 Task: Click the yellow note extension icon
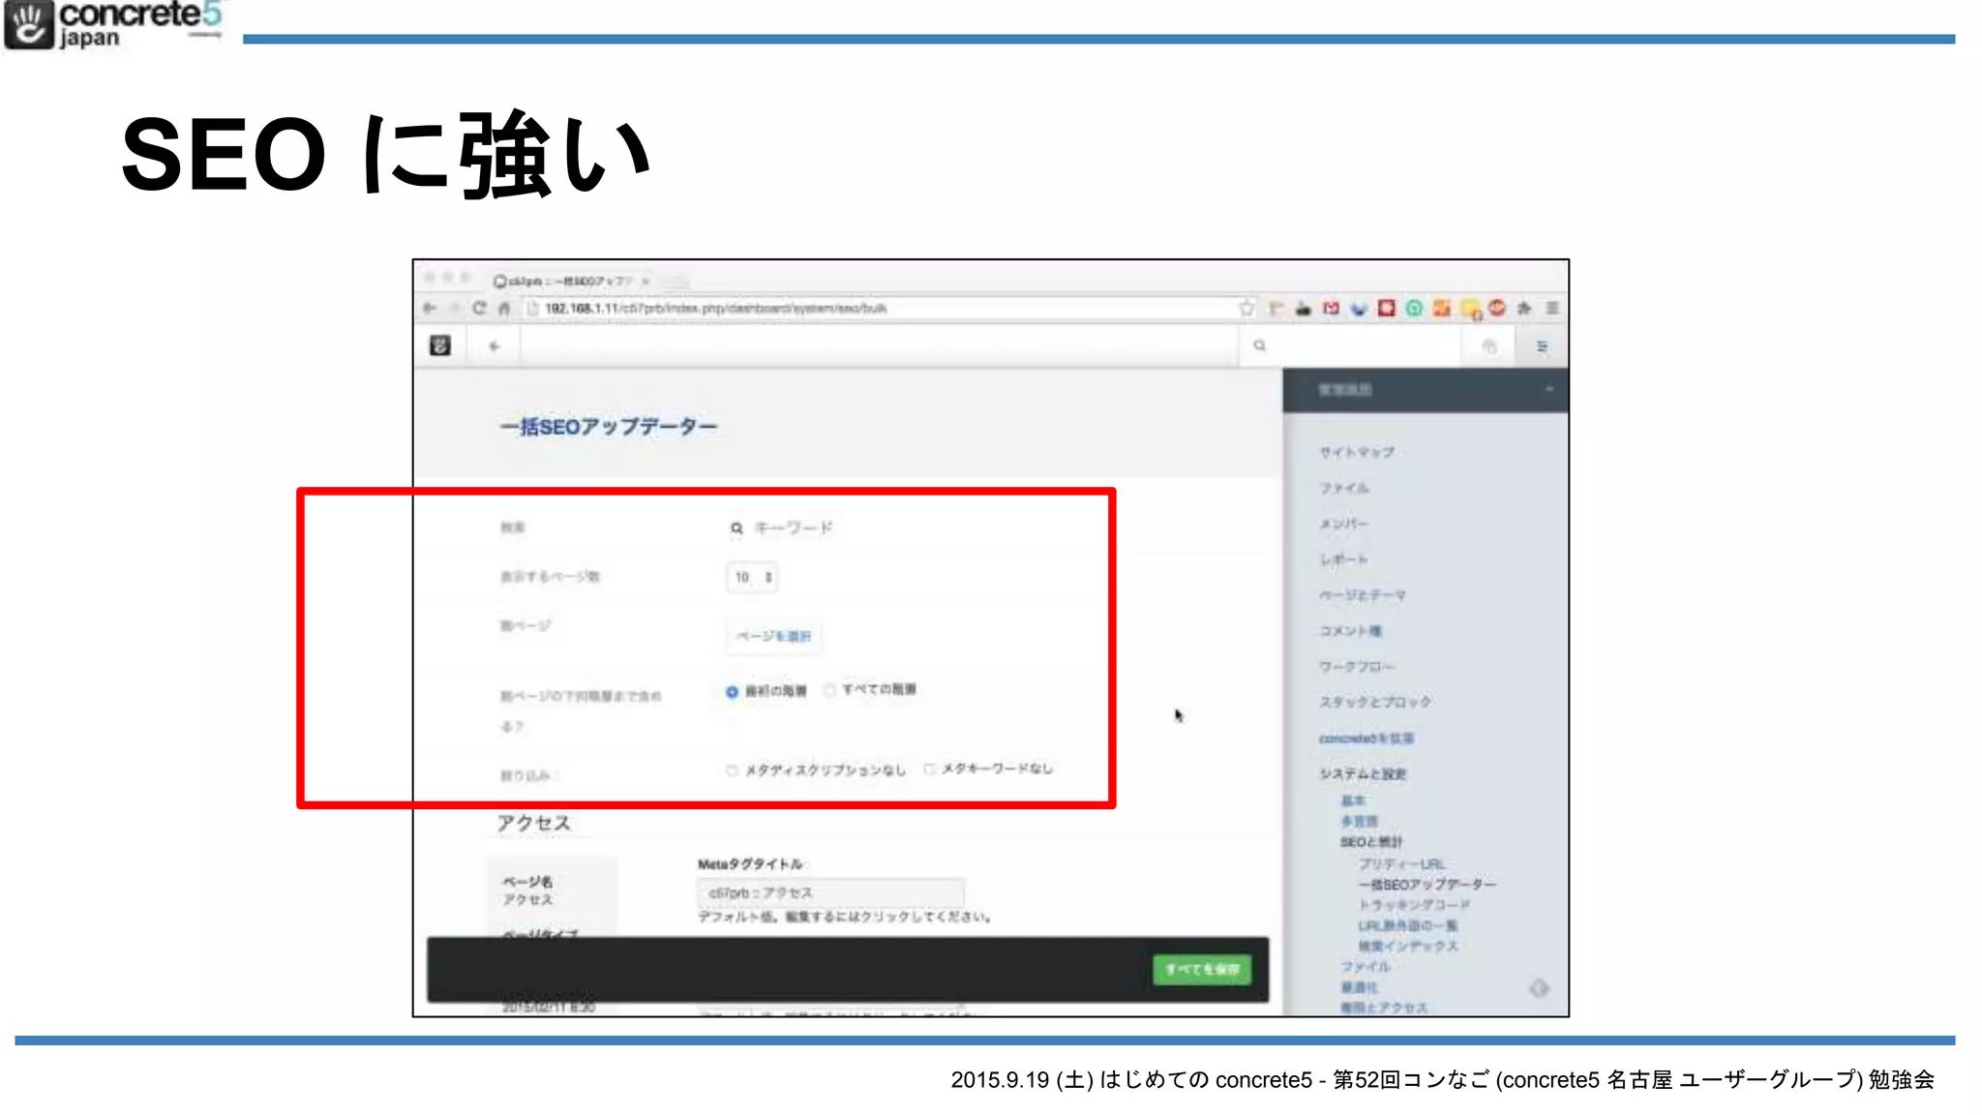(1471, 310)
